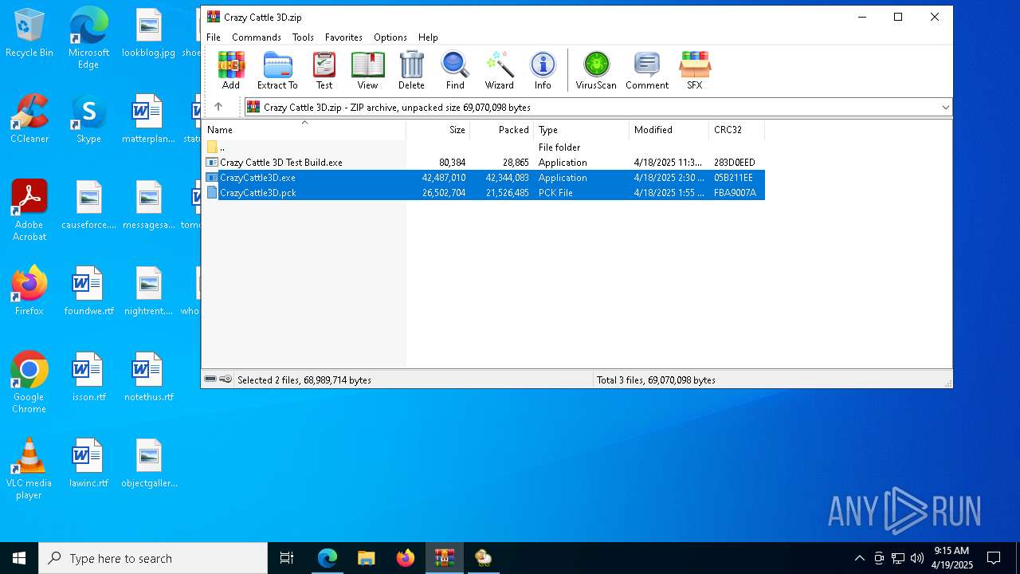The height and width of the screenshot is (574, 1020).
Task: Select the CrazyCattle3D.exe file row
Action: point(484,178)
